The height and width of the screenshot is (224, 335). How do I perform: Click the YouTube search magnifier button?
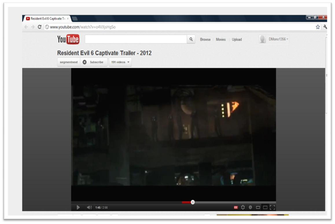pos(191,39)
